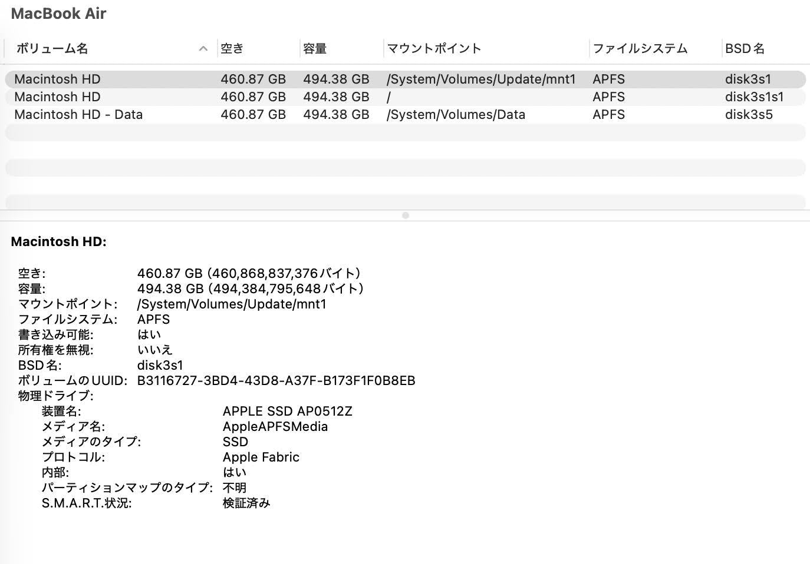Click the 不明 partition map type value
The width and height of the screenshot is (810, 564).
pyautogui.click(x=235, y=488)
